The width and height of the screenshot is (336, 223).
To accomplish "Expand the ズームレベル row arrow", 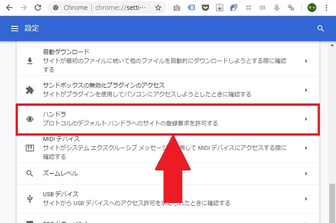I will pyautogui.click(x=306, y=174).
